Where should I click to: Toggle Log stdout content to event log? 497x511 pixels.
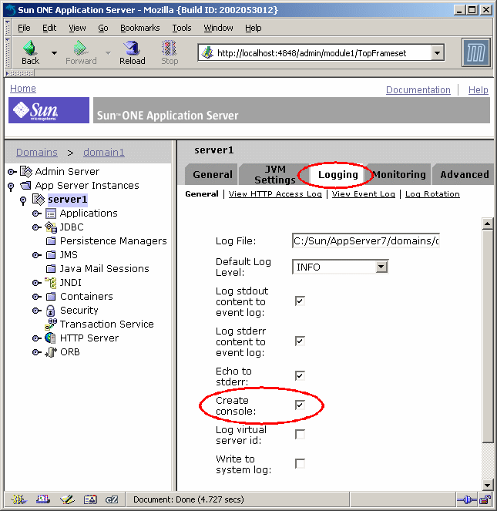click(x=300, y=301)
